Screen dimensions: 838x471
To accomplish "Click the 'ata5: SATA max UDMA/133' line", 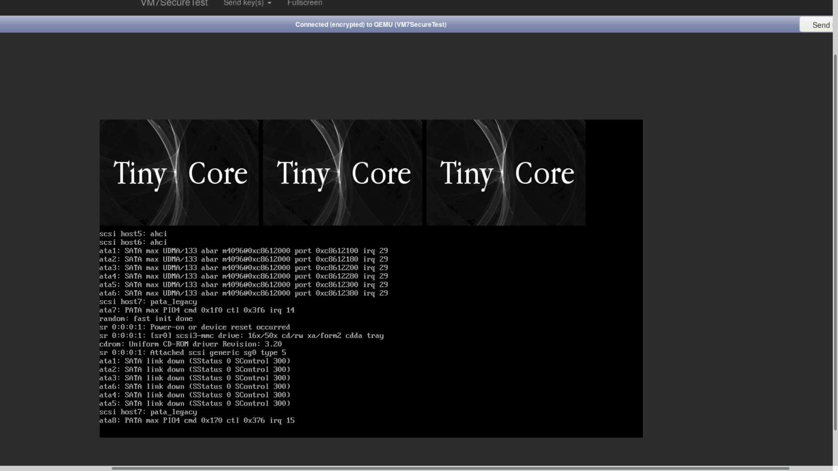I will [244, 285].
